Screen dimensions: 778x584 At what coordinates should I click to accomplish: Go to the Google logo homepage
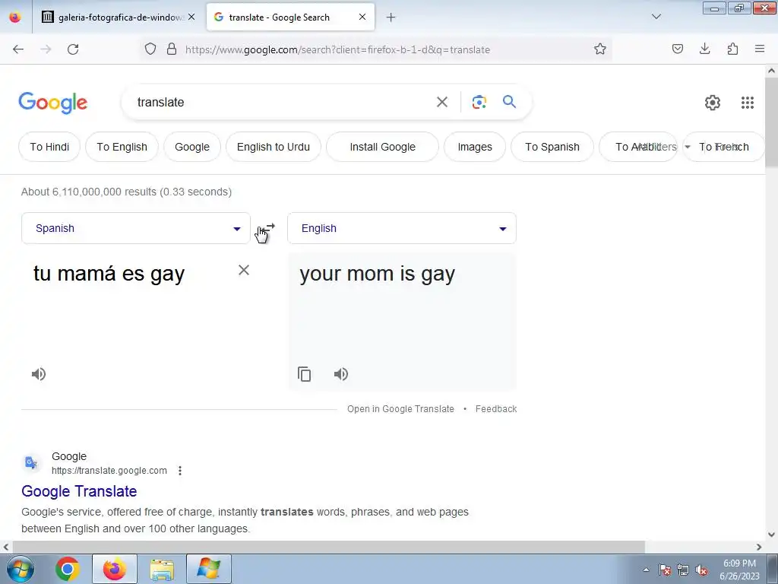pyautogui.click(x=52, y=103)
